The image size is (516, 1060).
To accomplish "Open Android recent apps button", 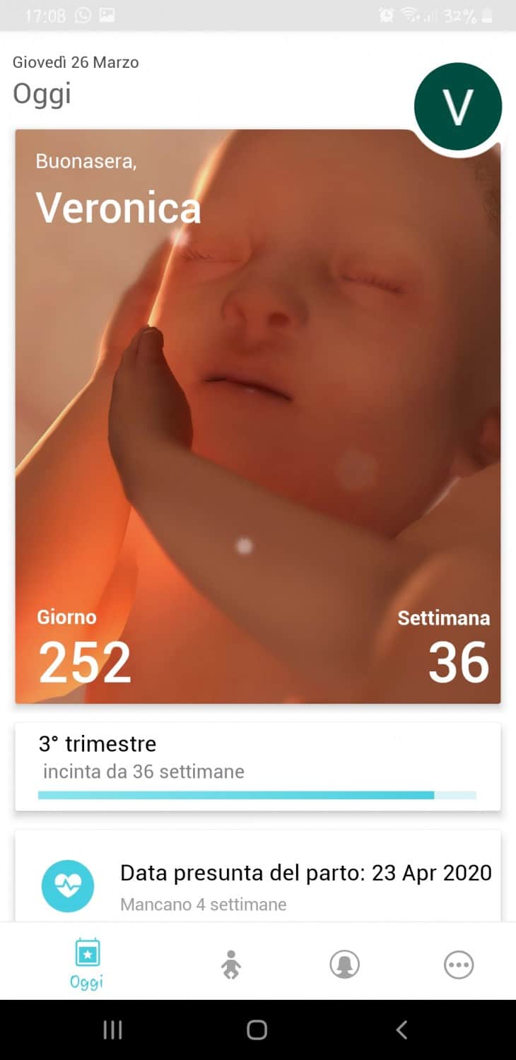I will pyautogui.click(x=113, y=1030).
